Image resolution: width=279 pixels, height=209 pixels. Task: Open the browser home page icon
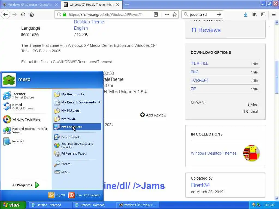tap(32, 14)
